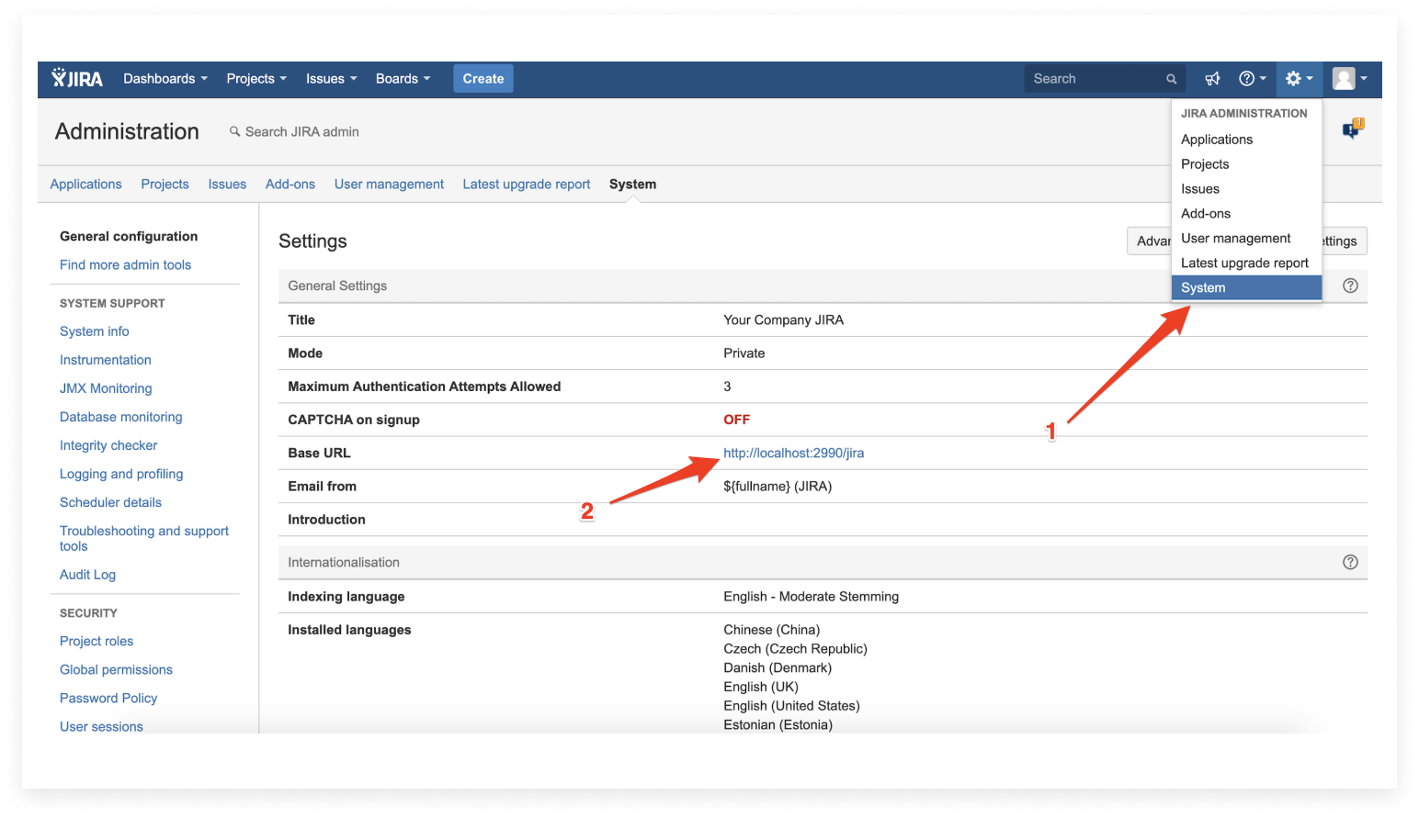
Task: Select 'Danish (Denmark)' installed language
Action: [x=778, y=667]
